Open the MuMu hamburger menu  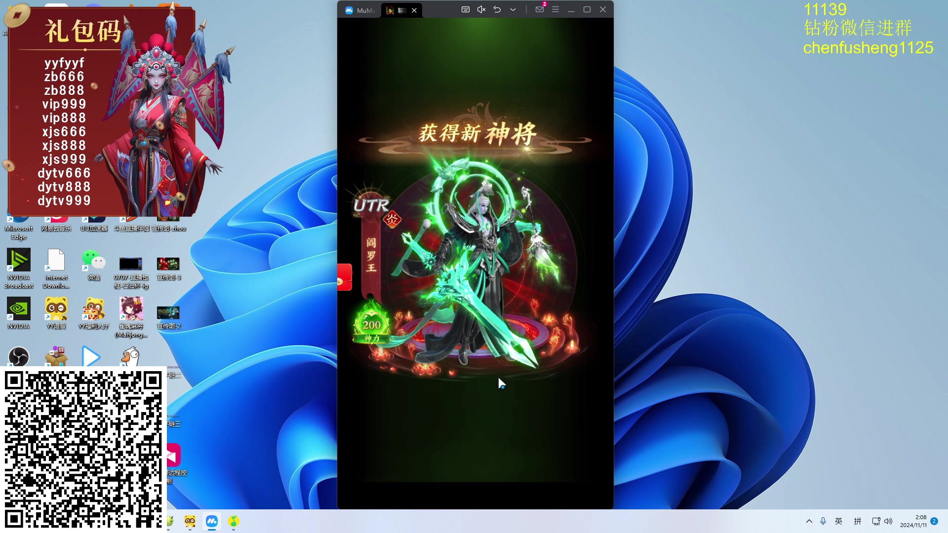point(555,9)
